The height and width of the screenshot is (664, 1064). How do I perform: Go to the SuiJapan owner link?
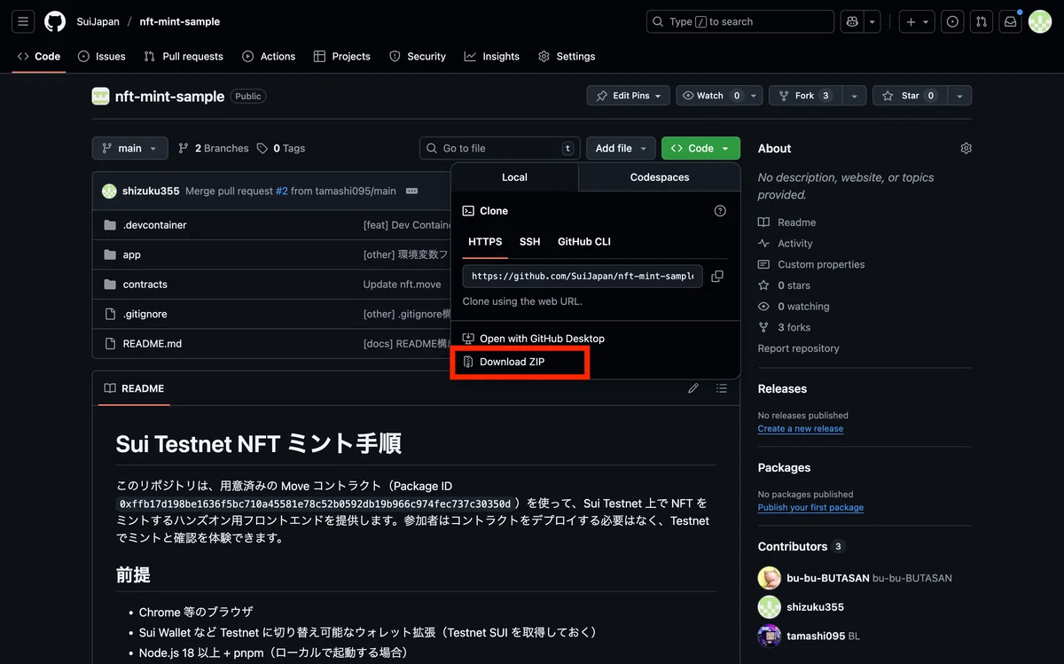98,21
